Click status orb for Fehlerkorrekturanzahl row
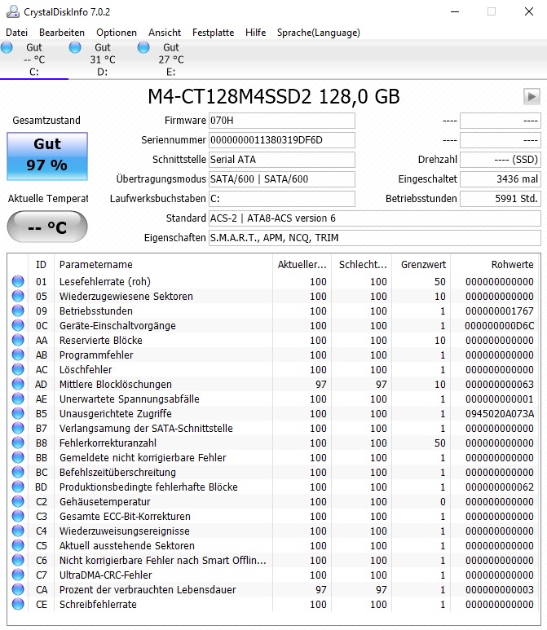This screenshot has width=547, height=630. pos(18,443)
